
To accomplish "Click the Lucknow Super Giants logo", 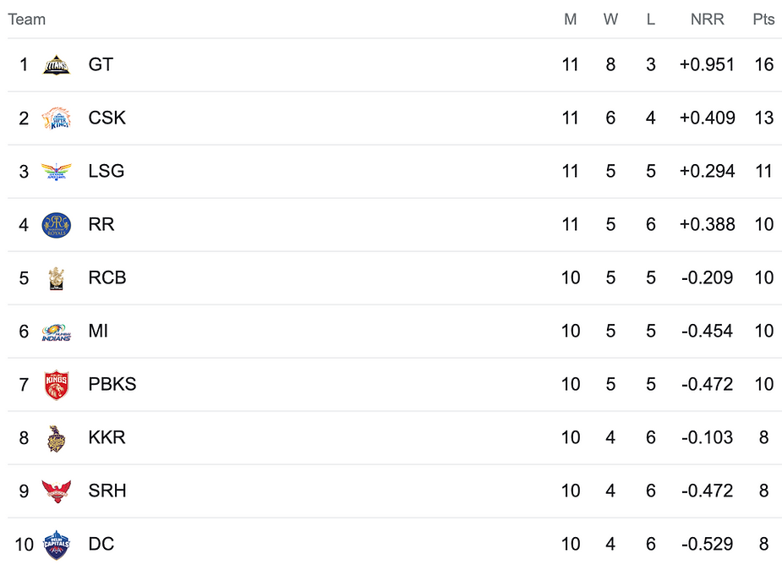I will pyautogui.click(x=57, y=171).
